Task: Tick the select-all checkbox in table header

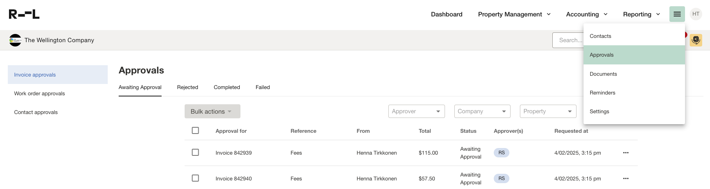Action: tap(196, 130)
